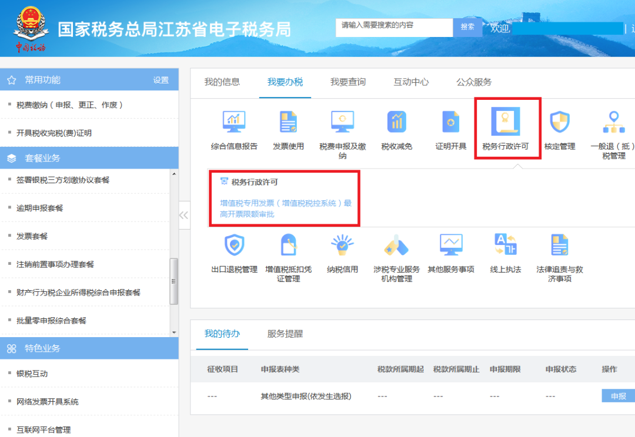635x437 pixels.
Task: Open 税费缴纳（申报、更正、作废） link
Action: (69, 105)
